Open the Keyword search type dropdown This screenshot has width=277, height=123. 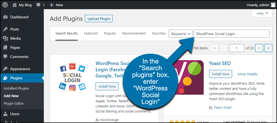pos(180,34)
